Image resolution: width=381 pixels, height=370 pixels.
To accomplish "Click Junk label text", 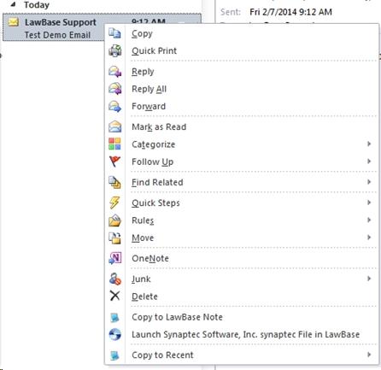I will (141, 279).
